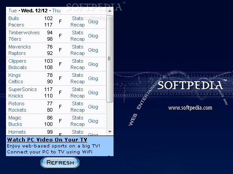Read Recap for Kings vs Celtics
Screen dimensions: 233x174
[x=78, y=82]
